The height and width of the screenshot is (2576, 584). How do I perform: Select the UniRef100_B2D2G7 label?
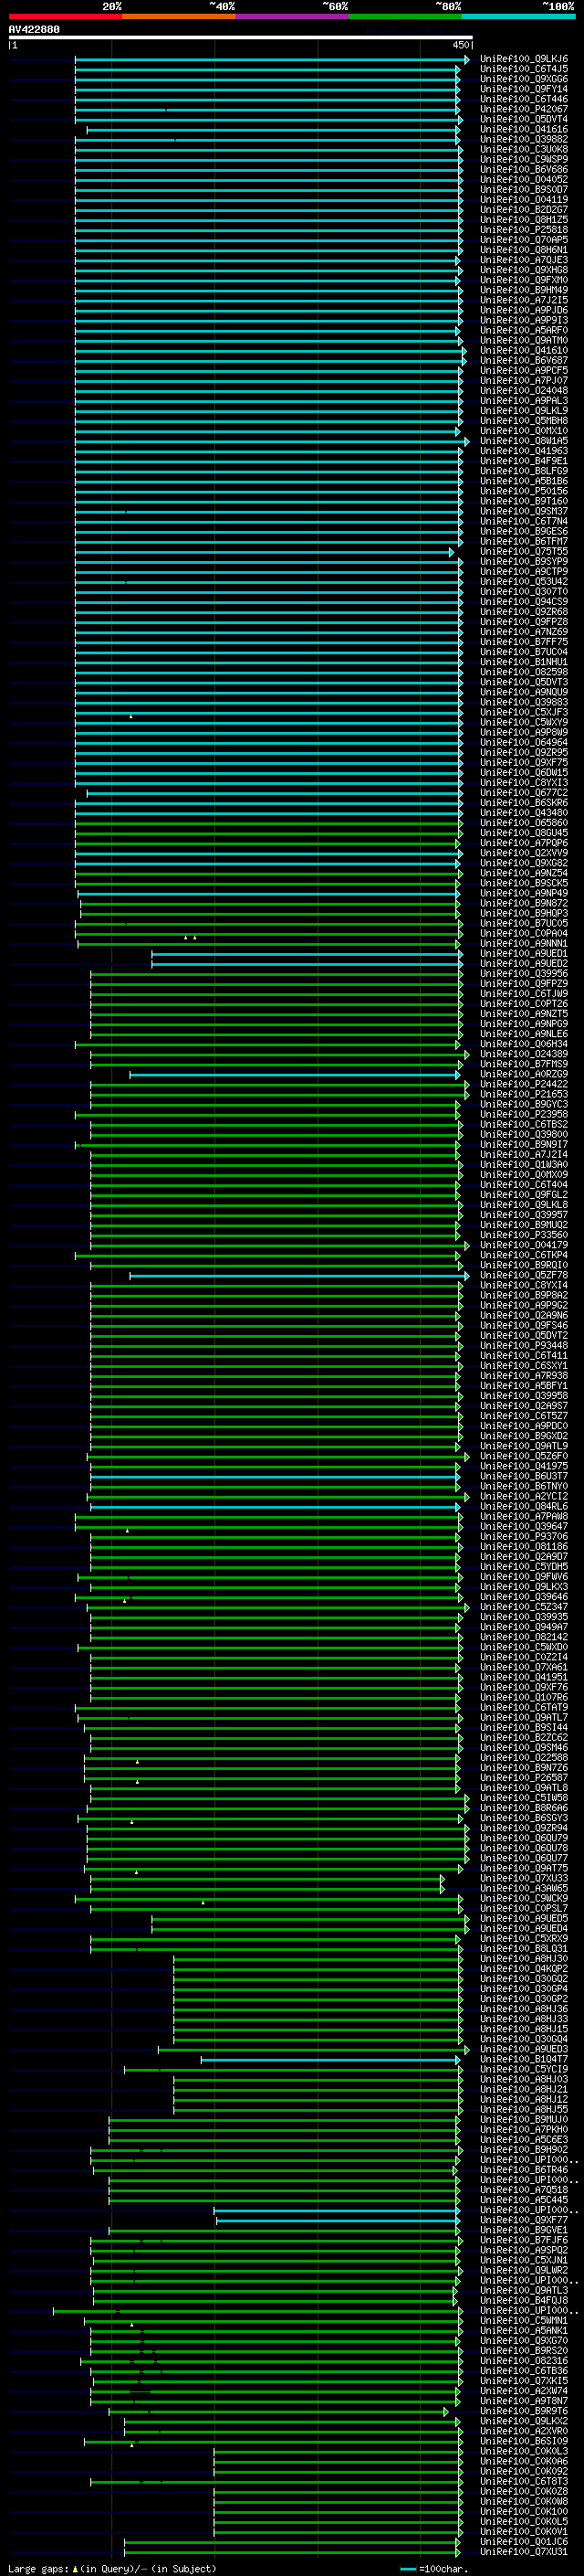tap(524, 210)
